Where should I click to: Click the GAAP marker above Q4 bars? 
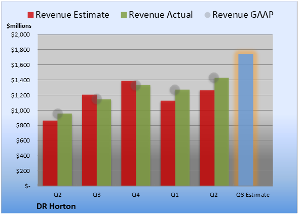[x=136, y=85]
